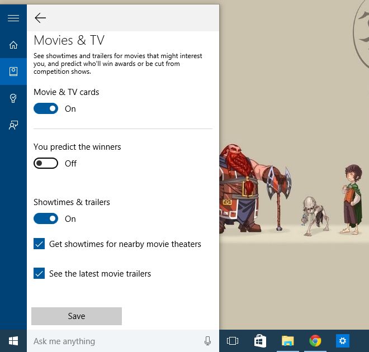
Task: Click the description starting 'See showtimes and trailers'
Action: click(117, 64)
